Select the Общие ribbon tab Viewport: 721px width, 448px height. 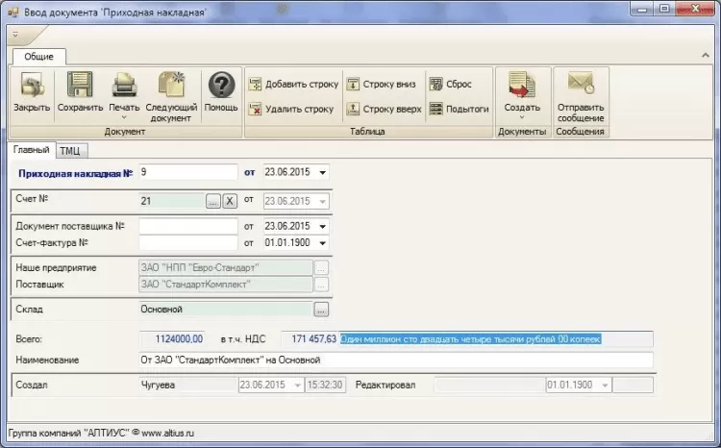click(x=38, y=57)
